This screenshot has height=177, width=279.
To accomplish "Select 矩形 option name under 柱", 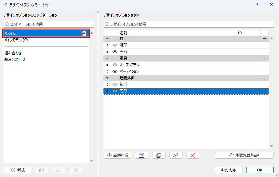I will pos(123,45).
